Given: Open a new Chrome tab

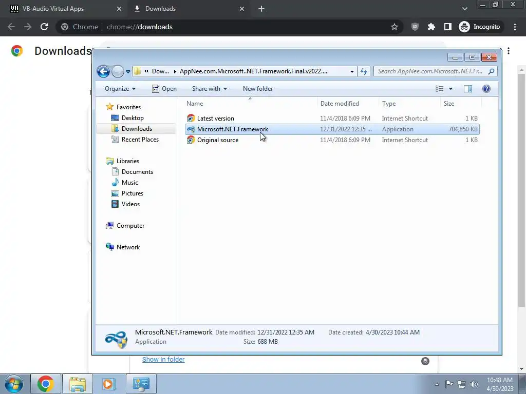Looking at the screenshot, I should tap(261, 9).
